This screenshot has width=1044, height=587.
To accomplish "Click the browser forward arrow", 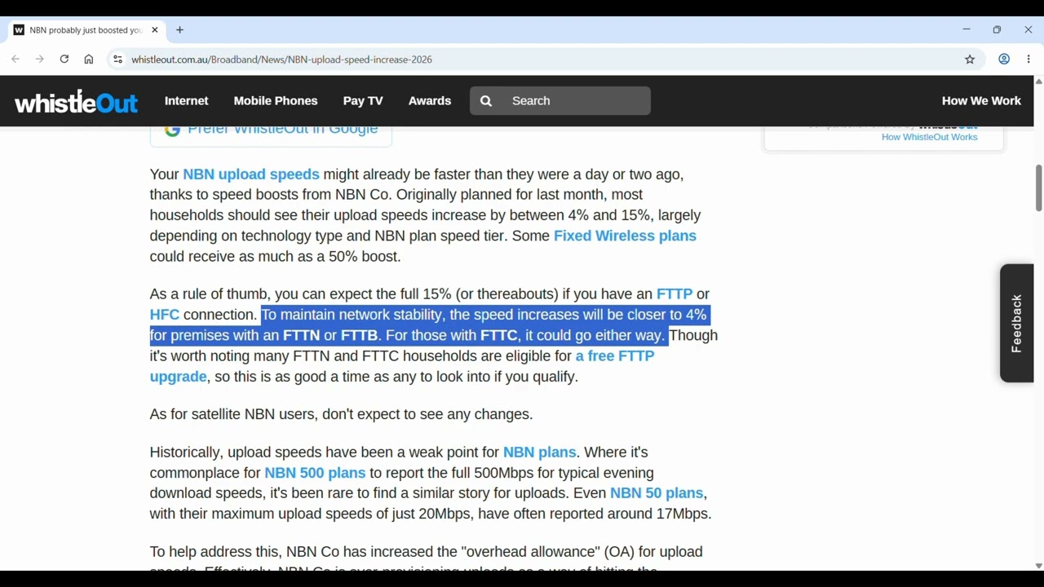I will click(40, 60).
